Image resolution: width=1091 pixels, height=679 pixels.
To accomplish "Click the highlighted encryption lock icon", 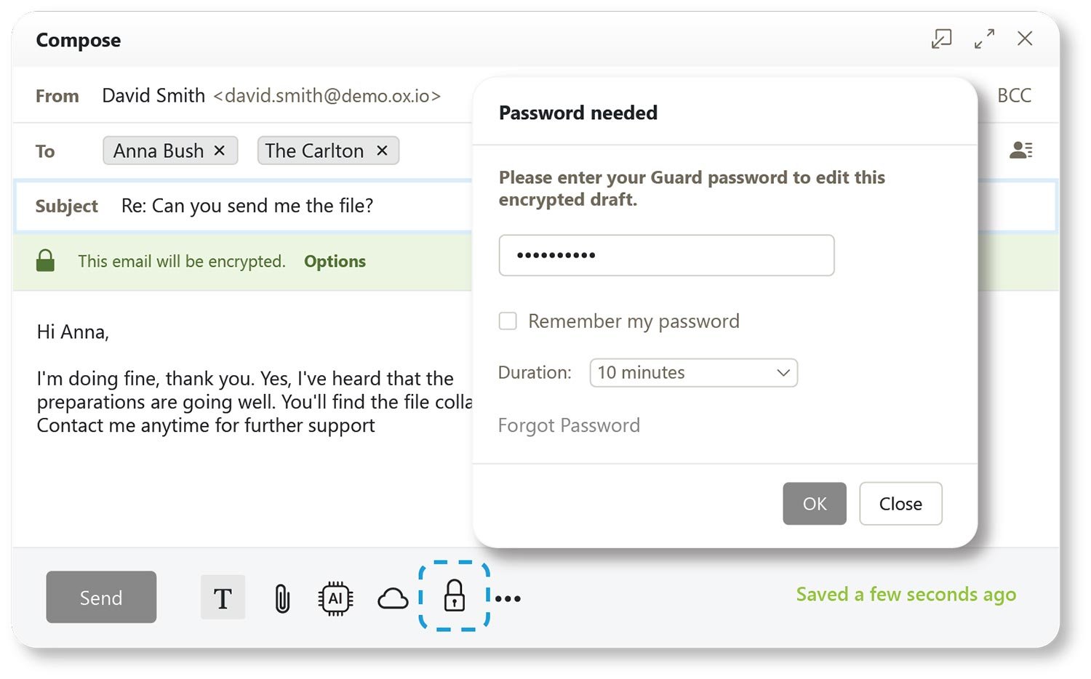I will click(x=453, y=598).
